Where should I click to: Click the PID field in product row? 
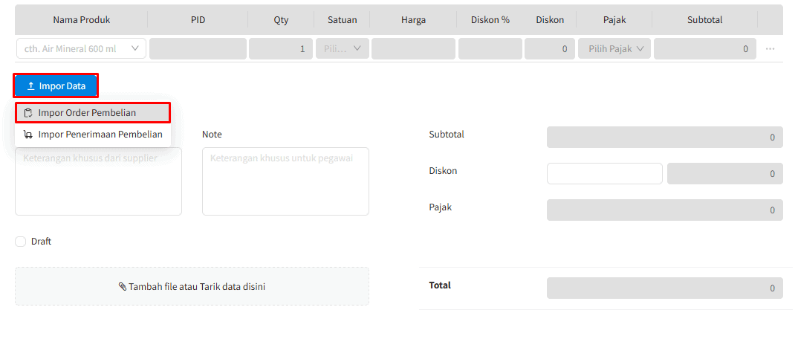click(x=198, y=49)
